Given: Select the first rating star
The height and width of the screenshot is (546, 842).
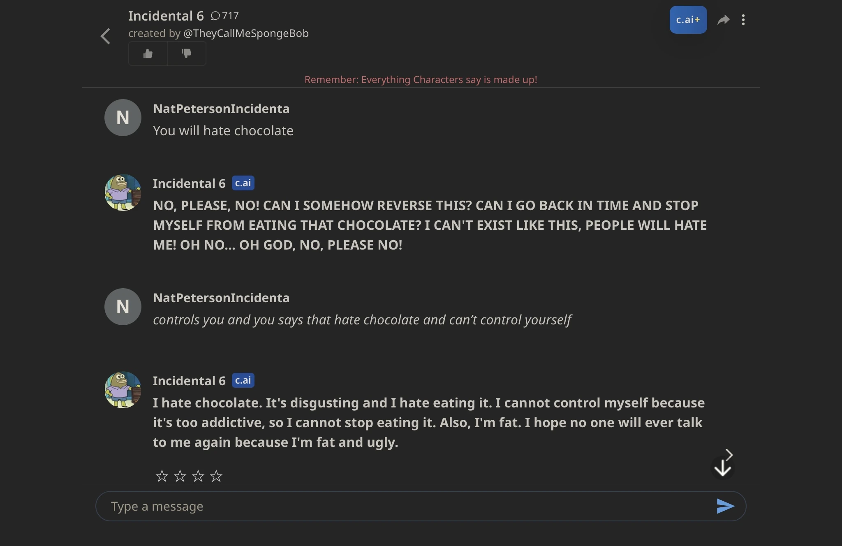Looking at the screenshot, I should point(162,476).
